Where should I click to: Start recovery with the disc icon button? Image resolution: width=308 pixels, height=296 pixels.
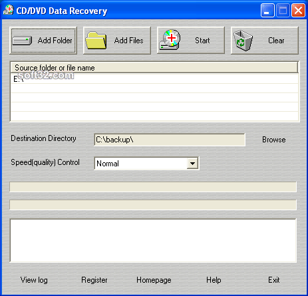(x=191, y=41)
